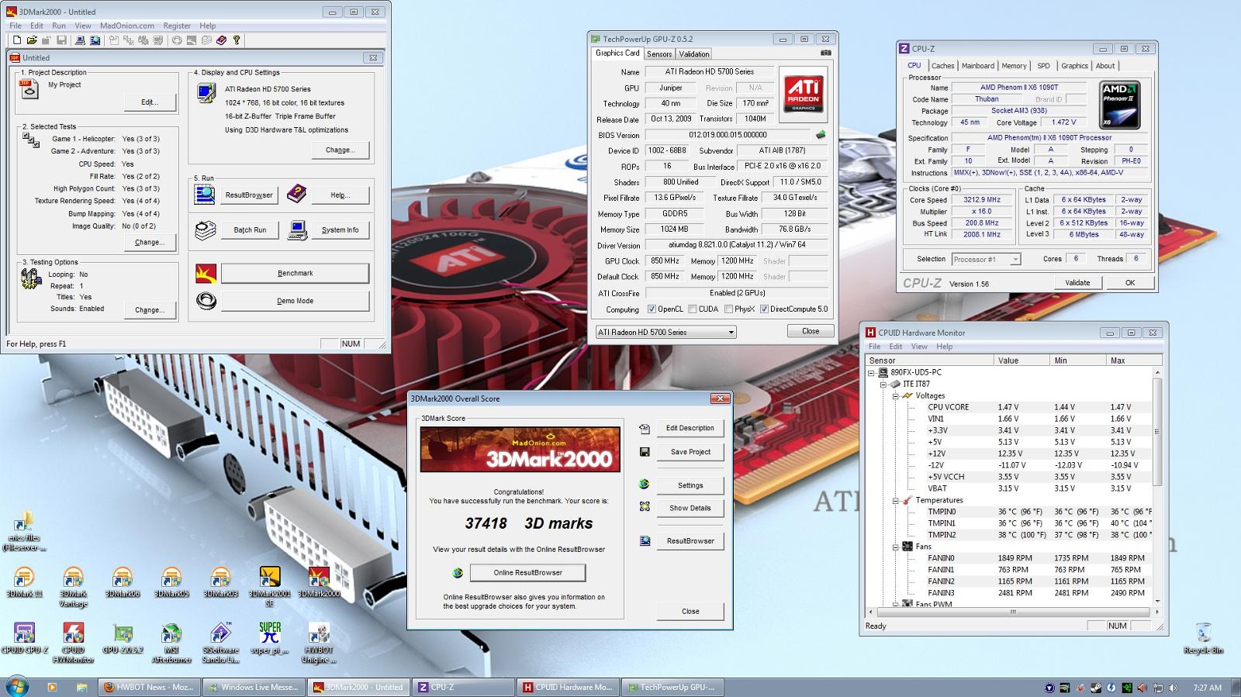Click the Batch Run button
The width and height of the screenshot is (1241, 697).
pyautogui.click(x=250, y=230)
